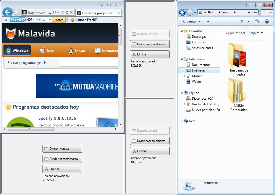Select the Windows tab on Malavida
Screen dimensions: 275x195
[17, 51]
